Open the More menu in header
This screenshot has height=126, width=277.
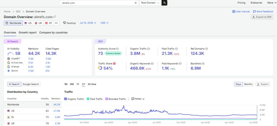click(272, 3)
